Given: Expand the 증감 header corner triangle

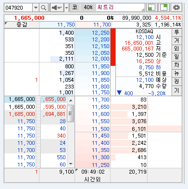Looking at the screenshot, I should point(6,24).
